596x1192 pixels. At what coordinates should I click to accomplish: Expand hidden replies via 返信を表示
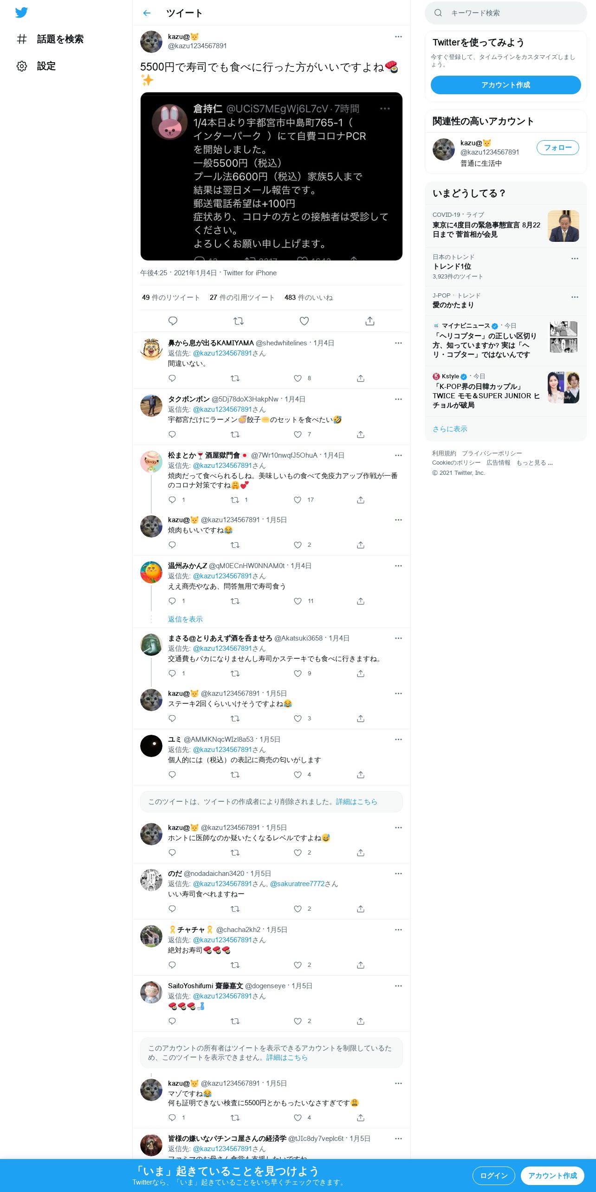coord(185,619)
